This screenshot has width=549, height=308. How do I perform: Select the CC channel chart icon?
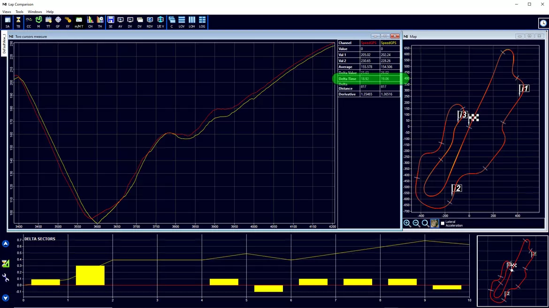point(29,22)
